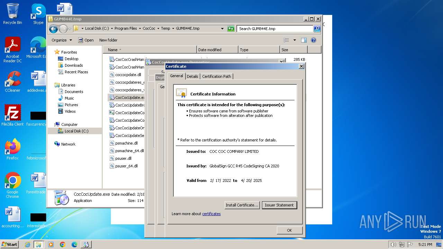Viewport: 443px width, 249px height.
Task: Open the addedwas Word document icon
Action: coord(36,82)
